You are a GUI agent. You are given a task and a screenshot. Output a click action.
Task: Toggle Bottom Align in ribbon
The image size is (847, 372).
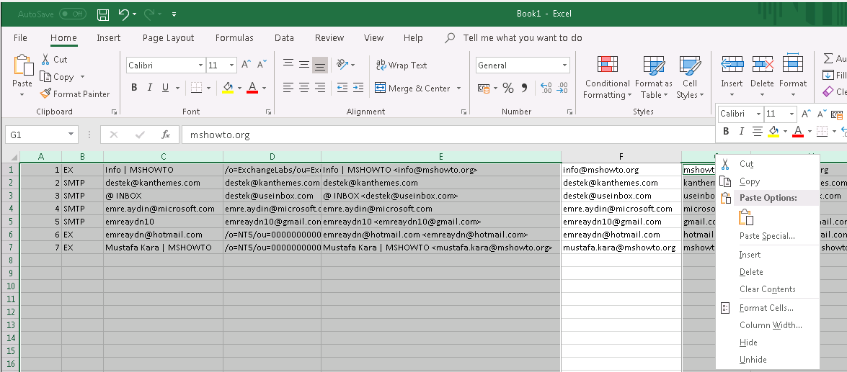click(x=320, y=65)
